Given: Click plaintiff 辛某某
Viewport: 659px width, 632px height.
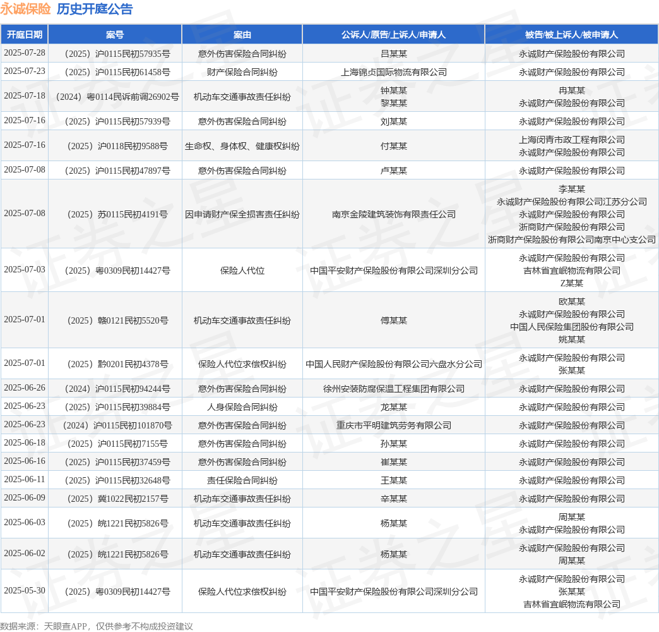Looking at the screenshot, I should pos(394,499).
